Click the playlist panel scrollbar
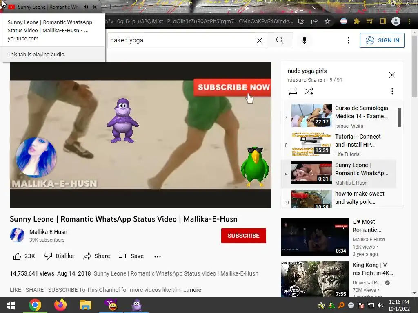The image size is (418, 313). point(400,117)
